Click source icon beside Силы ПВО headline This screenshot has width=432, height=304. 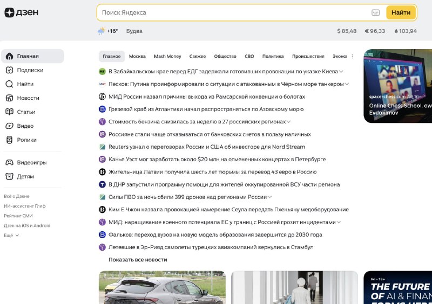click(x=102, y=197)
